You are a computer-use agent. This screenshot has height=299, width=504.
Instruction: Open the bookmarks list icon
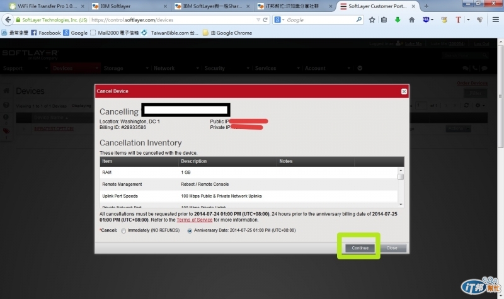[x=384, y=20]
